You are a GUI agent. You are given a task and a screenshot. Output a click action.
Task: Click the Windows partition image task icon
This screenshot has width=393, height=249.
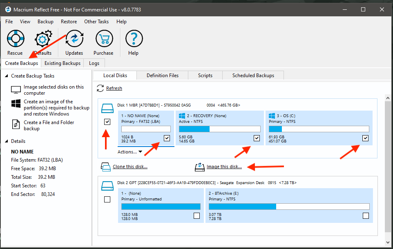coord(16,103)
